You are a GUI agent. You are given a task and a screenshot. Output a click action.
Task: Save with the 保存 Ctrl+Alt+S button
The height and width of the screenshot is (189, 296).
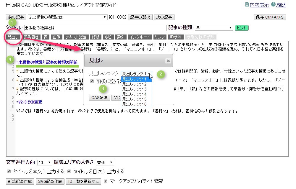[270, 17]
